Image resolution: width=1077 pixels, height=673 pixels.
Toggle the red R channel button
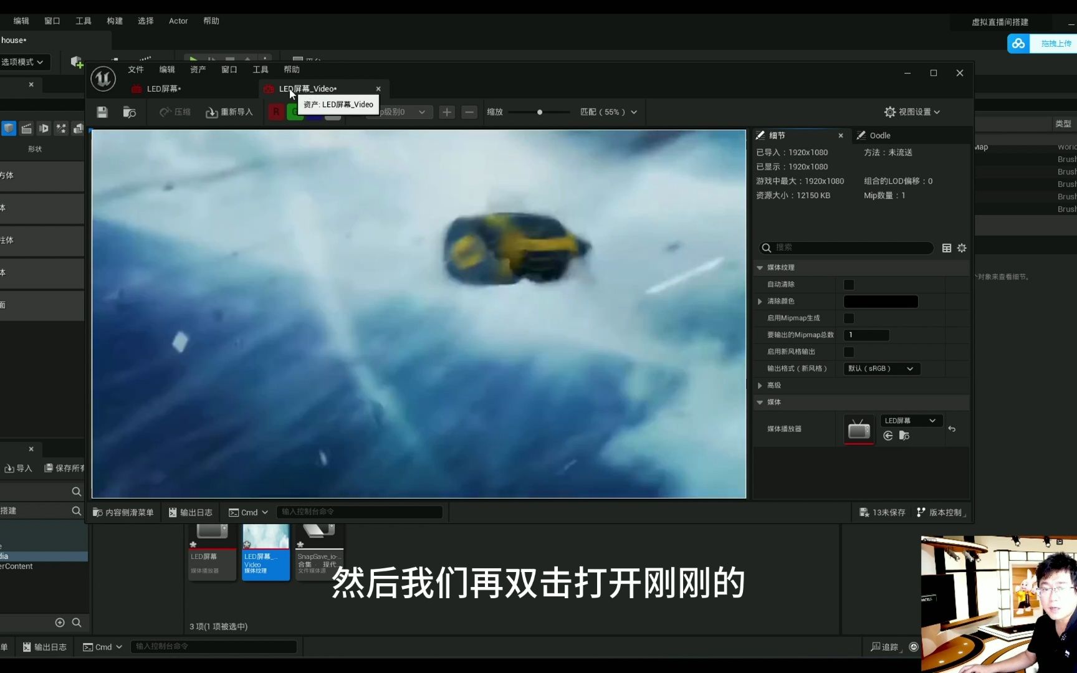[276, 112]
